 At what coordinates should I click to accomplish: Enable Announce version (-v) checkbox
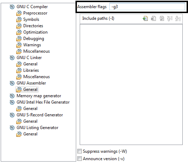point(79,159)
